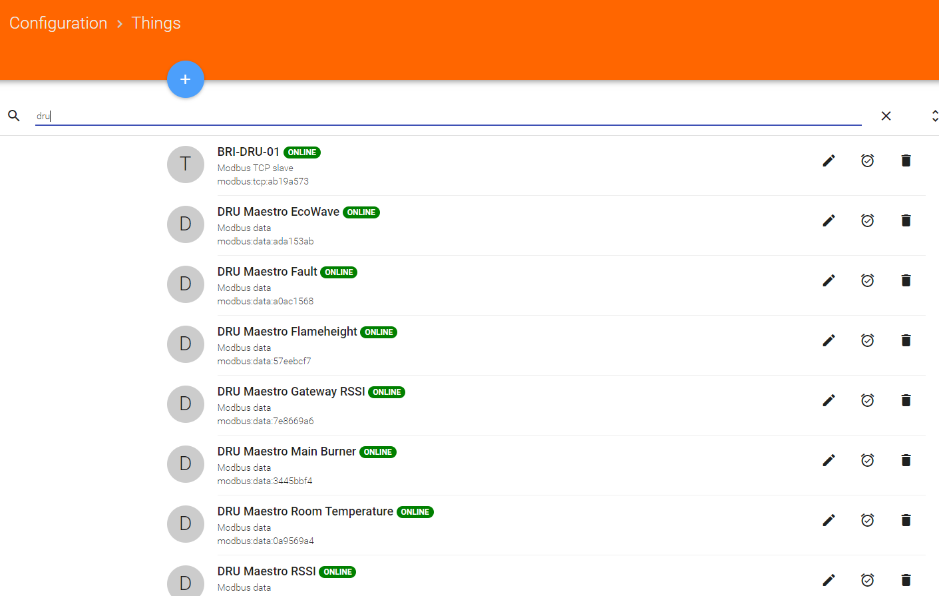This screenshot has height=596, width=939.
Task: Select the UID modbus:data:0a9569a4
Action: (266, 541)
